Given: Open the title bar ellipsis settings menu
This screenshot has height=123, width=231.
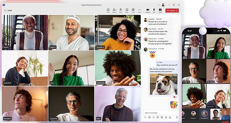Looking at the screenshot, I should (159, 5).
